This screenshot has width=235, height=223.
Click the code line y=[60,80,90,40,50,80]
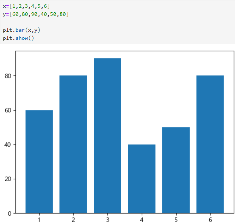[36, 14]
